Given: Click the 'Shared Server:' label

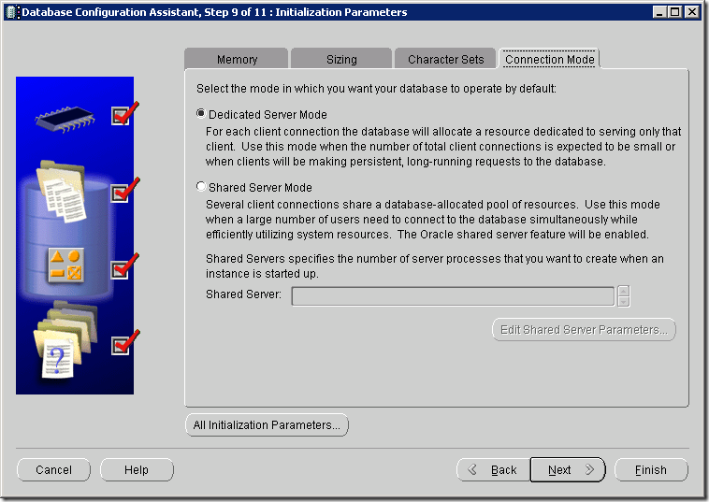Looking at the screenshot, I should 243,294.
